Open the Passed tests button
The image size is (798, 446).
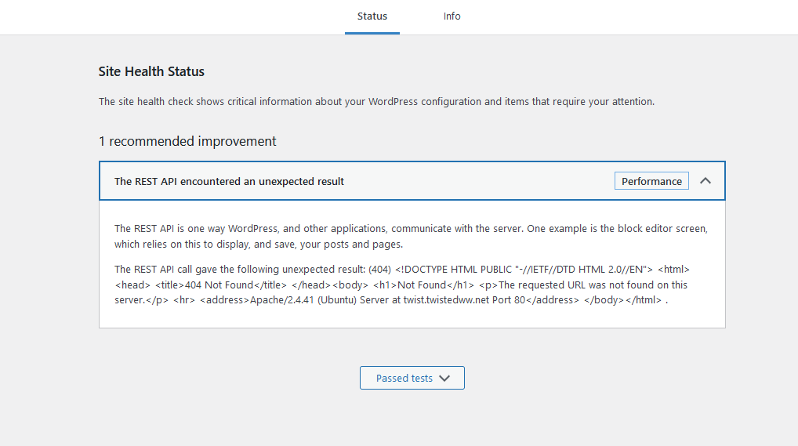point(412,378)
